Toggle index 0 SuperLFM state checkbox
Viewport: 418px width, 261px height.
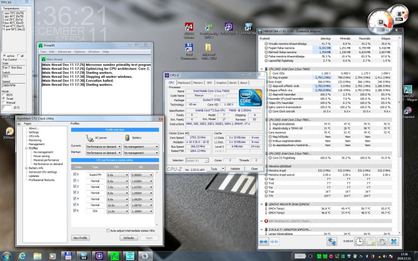coord(75,174)
